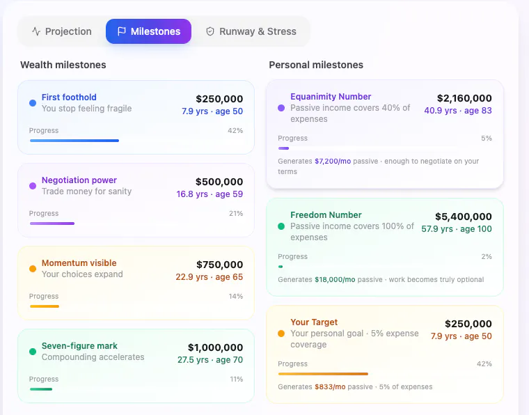This screenshot has height=415, width=529.
Task: Click the green dot beside Freedom Number
Action: pyautogui.click(x=281, y=226)
